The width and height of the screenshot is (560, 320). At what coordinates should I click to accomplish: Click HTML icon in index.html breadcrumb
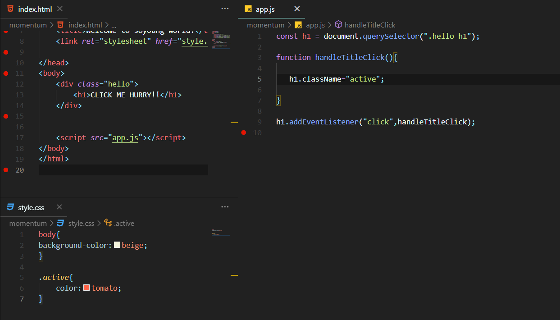coord(60,25)
